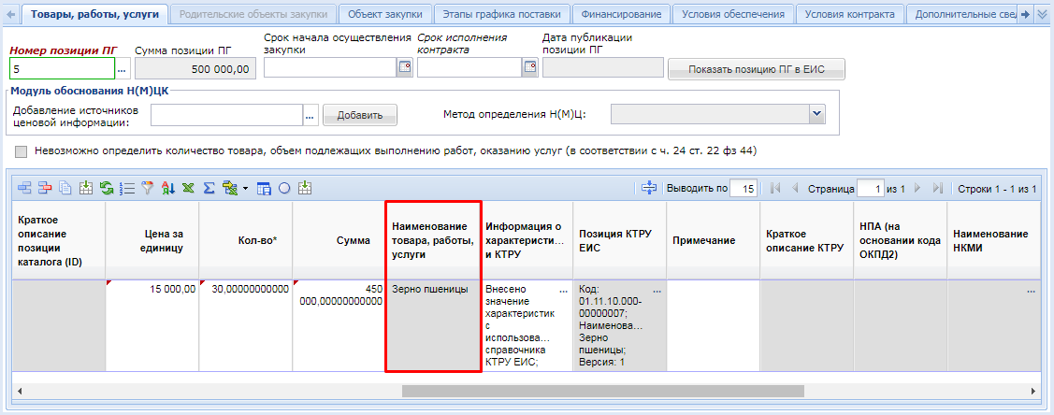Screen dimensions: 1054x415
Task: Expand the tab list arrow at far right
Action: (x=1043, y=14)
